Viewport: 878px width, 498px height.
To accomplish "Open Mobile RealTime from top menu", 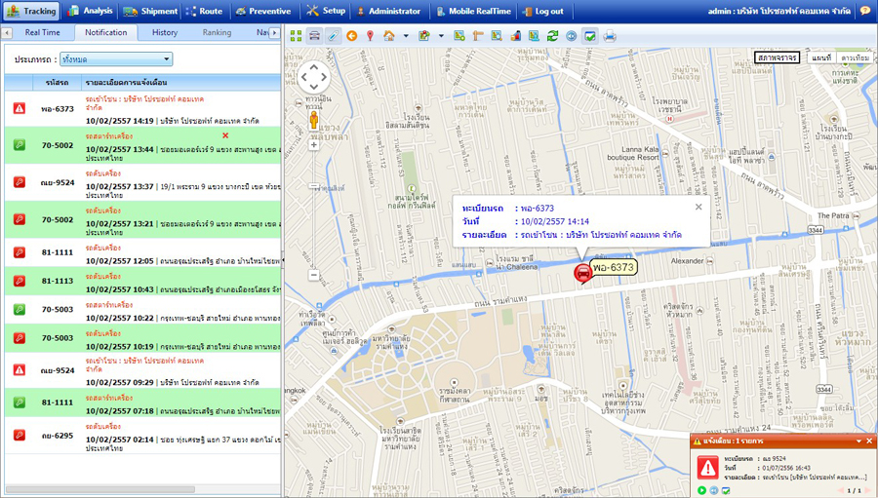I will coord(473,11).
